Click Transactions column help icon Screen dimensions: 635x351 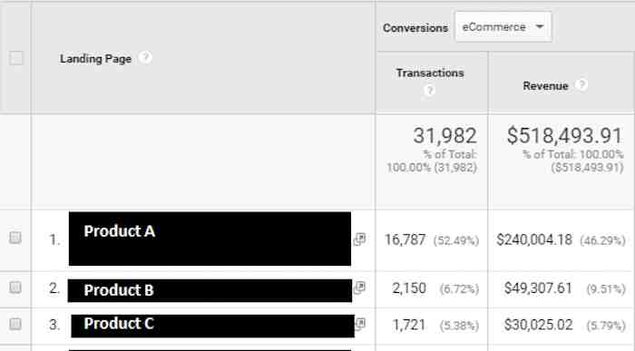[429, 90]
